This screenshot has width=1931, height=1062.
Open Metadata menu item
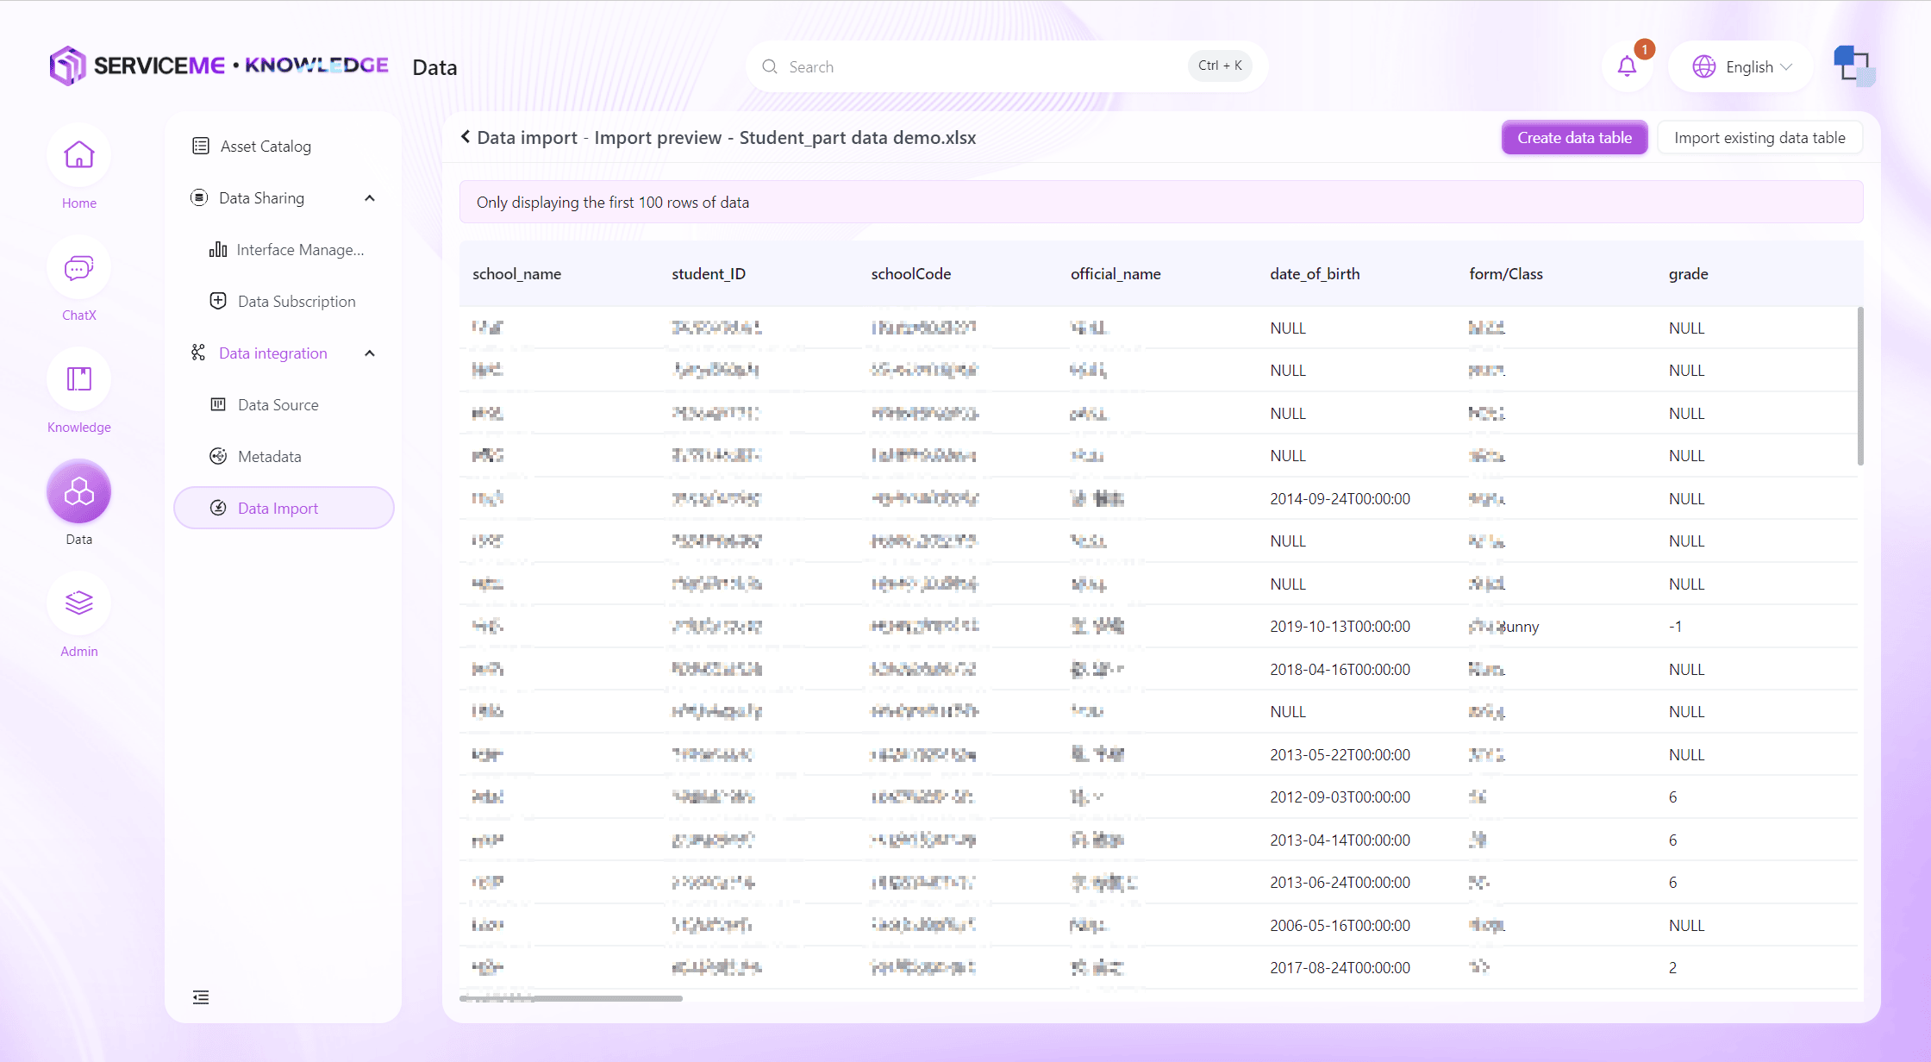coord(269,457)
